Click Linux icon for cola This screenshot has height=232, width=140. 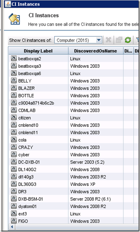(x=14, y=140)
